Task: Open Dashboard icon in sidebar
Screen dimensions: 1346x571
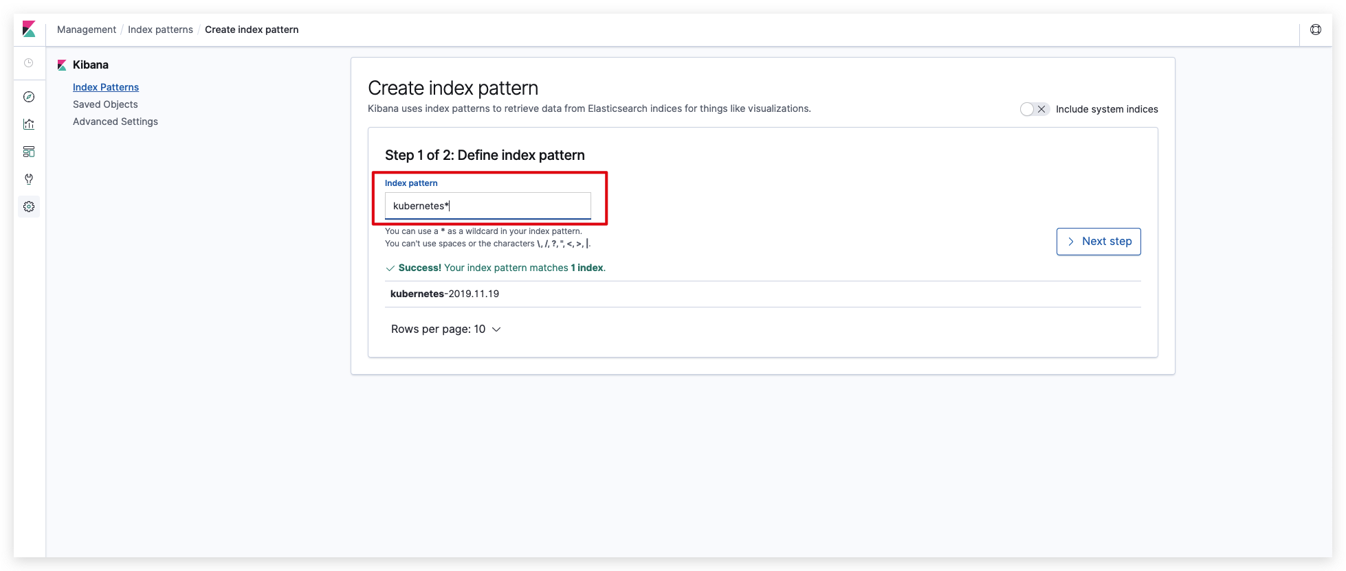Action: 29,152
